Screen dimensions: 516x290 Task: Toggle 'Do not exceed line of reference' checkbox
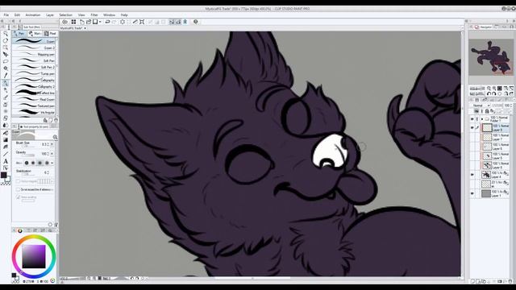pos(18,190)
